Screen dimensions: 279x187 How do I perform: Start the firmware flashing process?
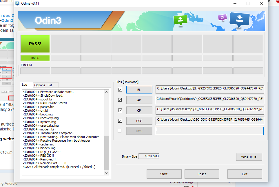(164, 174)
